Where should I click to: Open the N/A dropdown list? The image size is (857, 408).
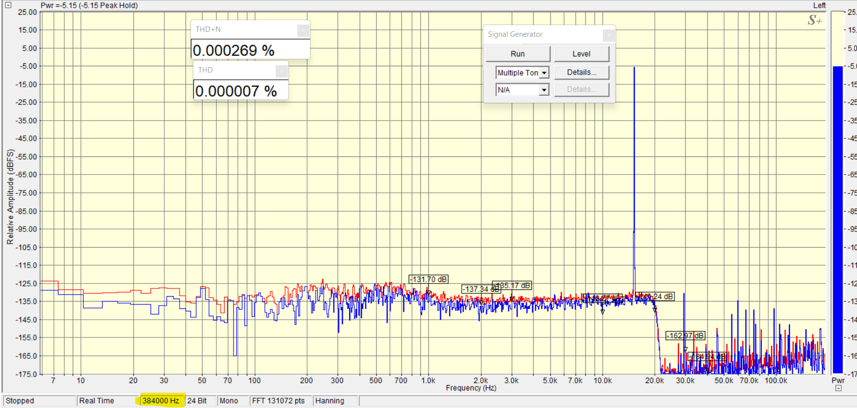click(544, 90)
